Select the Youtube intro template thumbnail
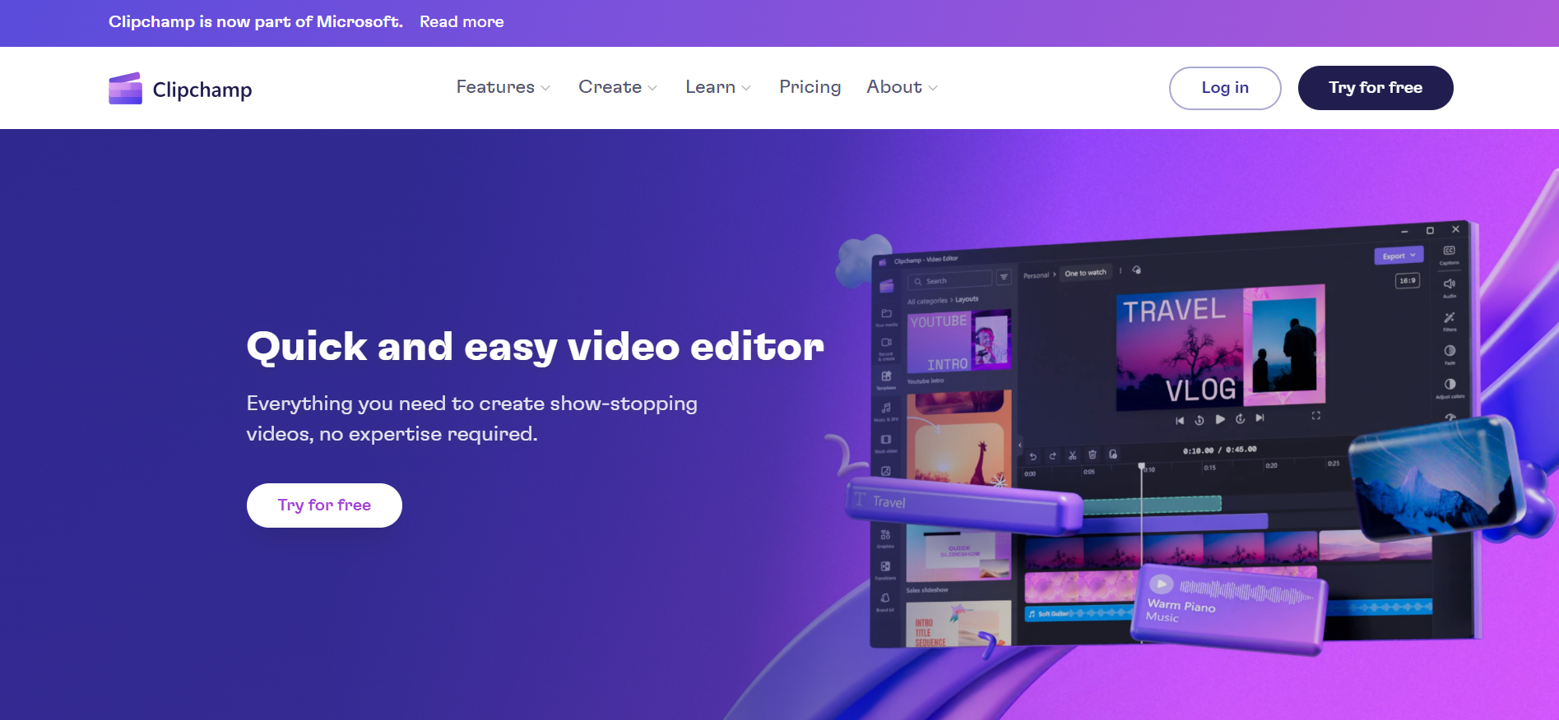This screenshot has height=720, width=1559. 958,341
